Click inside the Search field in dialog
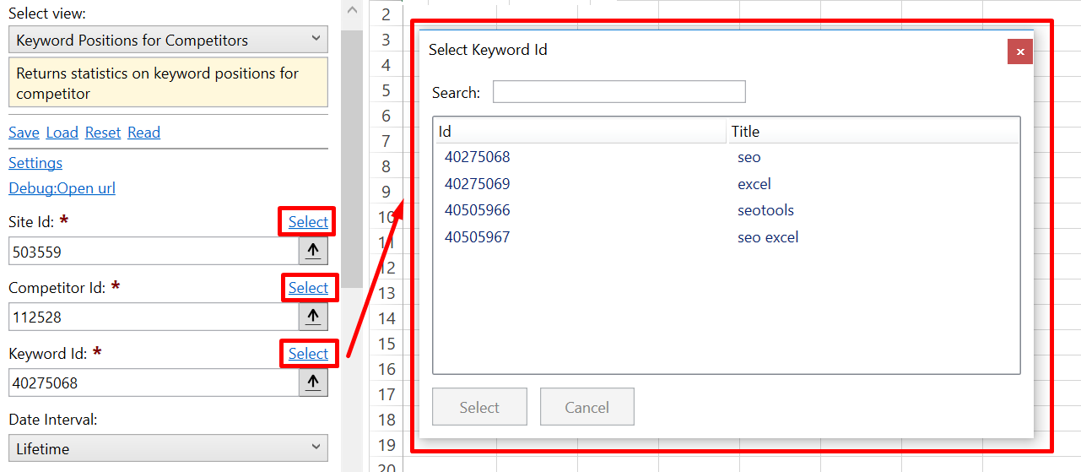Viewport: 1081px width, 472px height. (x=619, y=91)
